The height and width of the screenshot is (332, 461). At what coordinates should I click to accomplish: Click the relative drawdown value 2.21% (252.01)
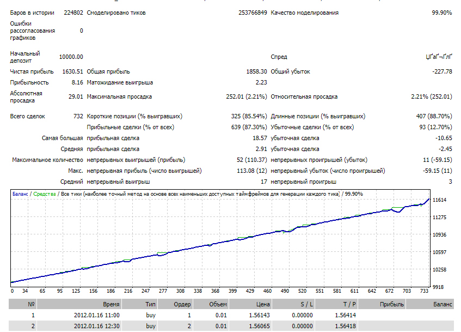(x=431, y=96)
